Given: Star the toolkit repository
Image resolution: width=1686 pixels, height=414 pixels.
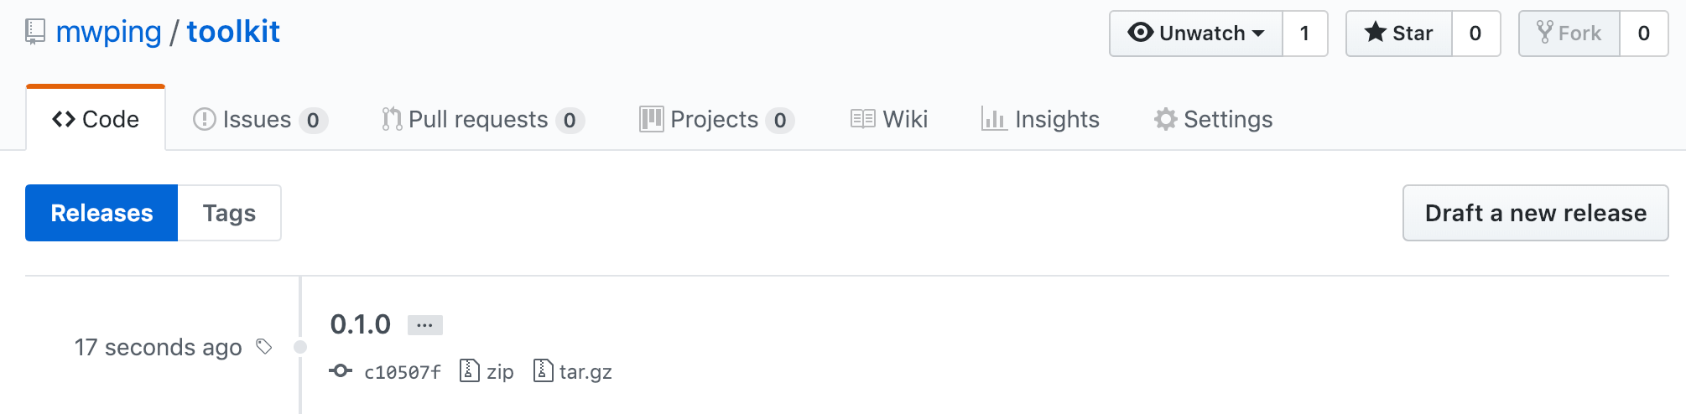Looking at the screenshot, I should tap(1399, 34).
